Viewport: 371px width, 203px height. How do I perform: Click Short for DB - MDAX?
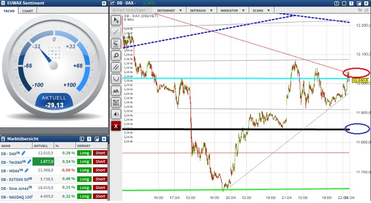tap(100, 170)
